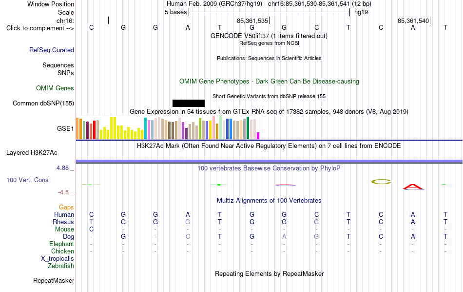Click Repeating Elements by RepeatMasker title
Image resolution: width=463 pixels, height=292 pixels.
(x=270, y=273)
